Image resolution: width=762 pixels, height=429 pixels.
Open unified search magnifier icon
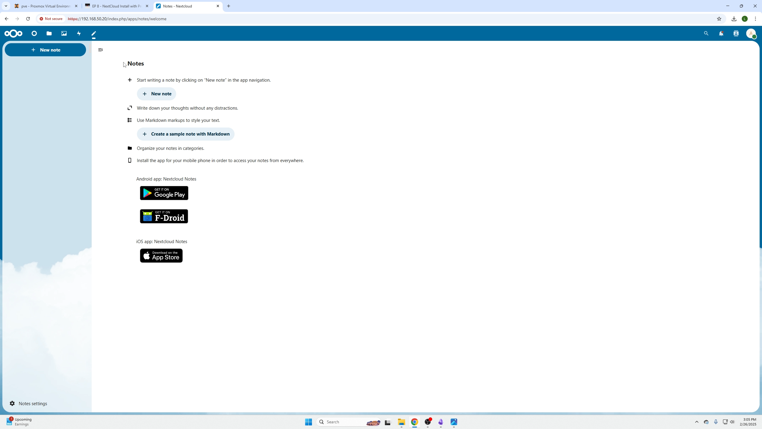click(706, 33)
